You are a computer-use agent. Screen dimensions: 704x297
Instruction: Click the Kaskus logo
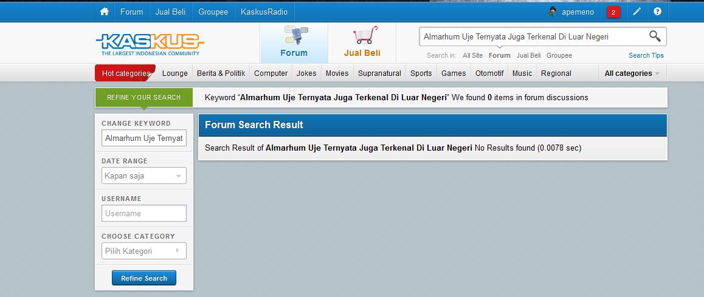pos(150,45)
